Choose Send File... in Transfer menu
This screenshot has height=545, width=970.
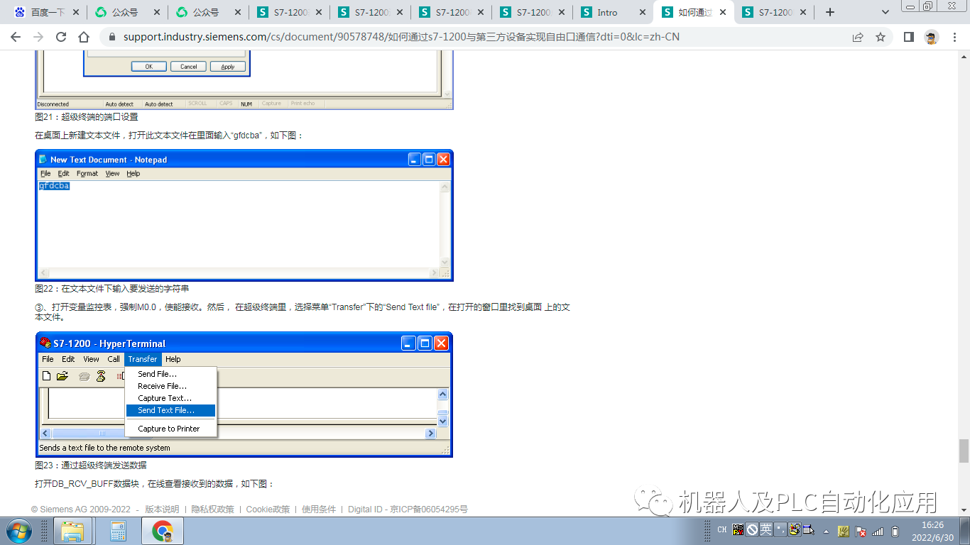[170, 374]
